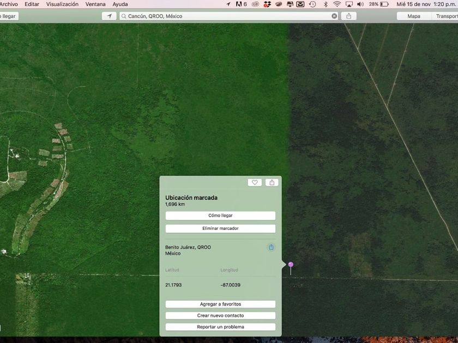The image size is (458, 343).
Task: Open the Visualización menu
Action: pos(62,4)
